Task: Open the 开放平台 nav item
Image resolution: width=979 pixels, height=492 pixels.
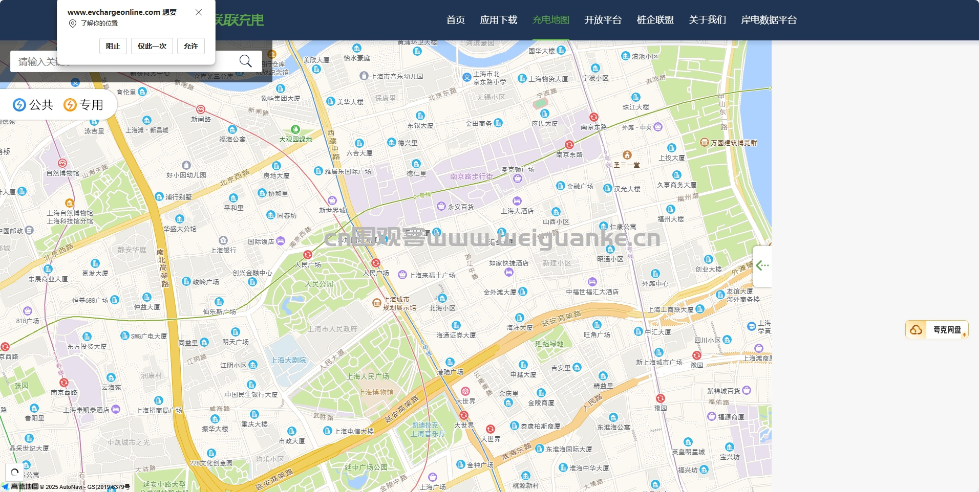Action: tap(603, 20)
